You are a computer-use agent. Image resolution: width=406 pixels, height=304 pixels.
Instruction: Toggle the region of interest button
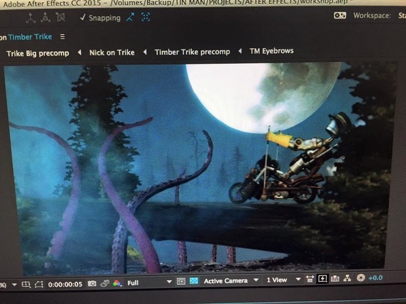coord(181,281)
